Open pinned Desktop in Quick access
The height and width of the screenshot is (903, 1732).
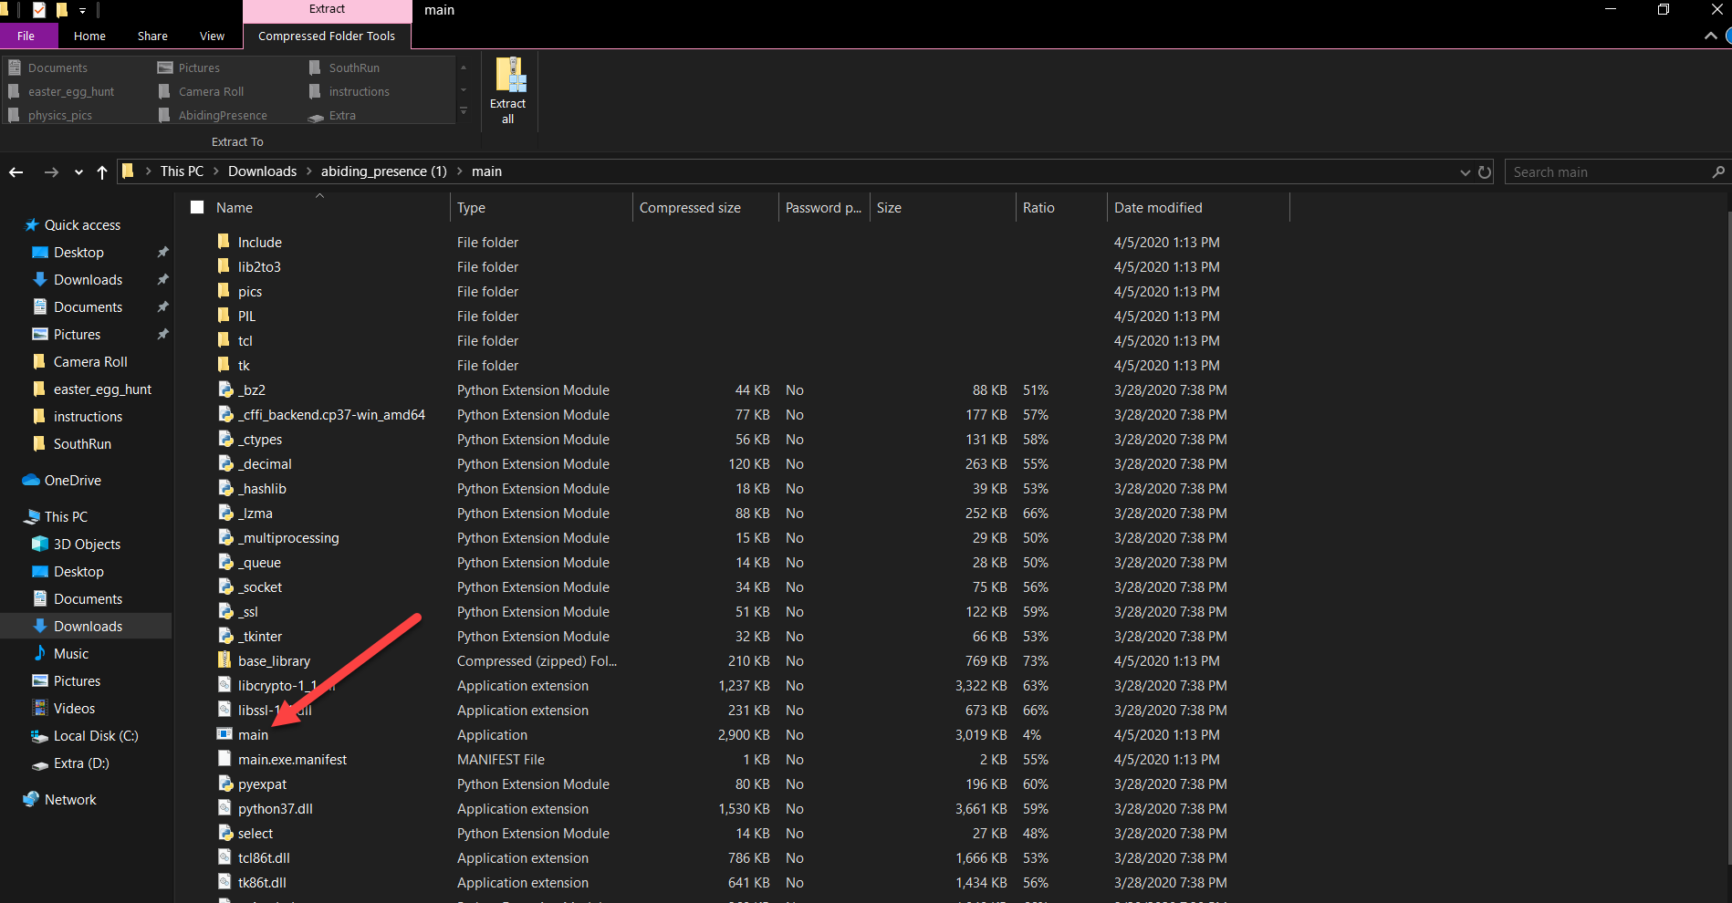tap(78, 253)
